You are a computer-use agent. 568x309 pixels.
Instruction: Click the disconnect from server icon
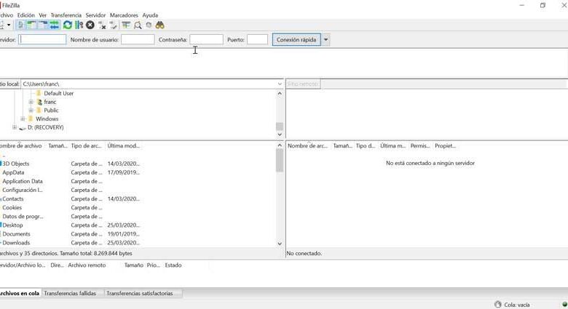tap(102, 25)
